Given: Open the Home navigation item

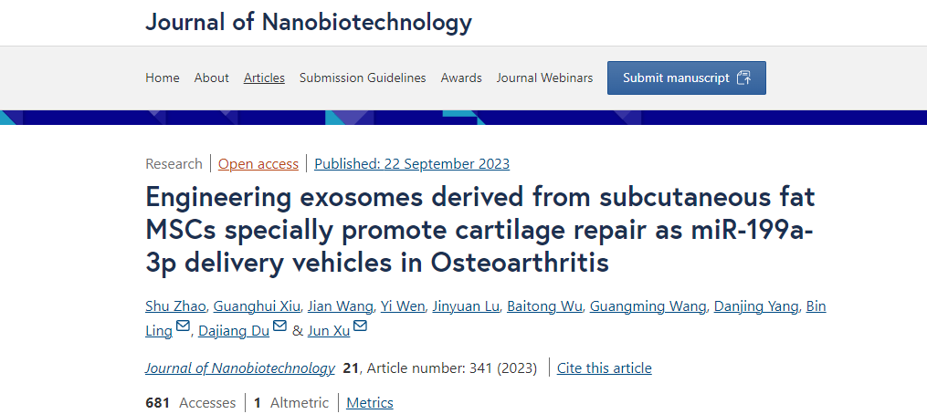Looking at the screenshot, I should coord(163,78).
